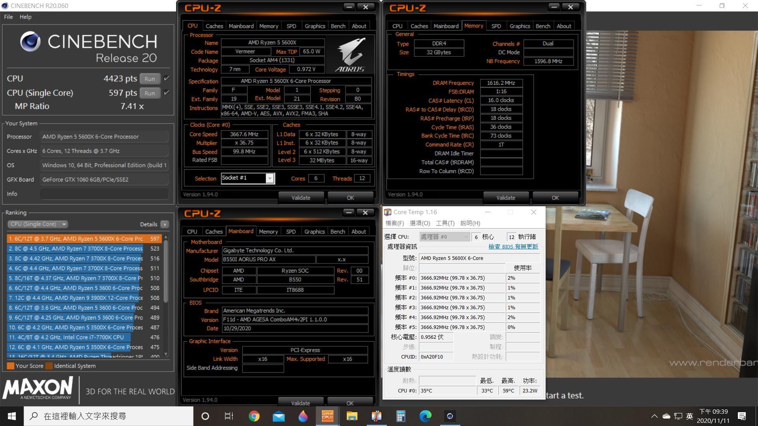Open Calculator taskbar icon
The width and height of the screenshot is (758, 426).
[x=401, y=416]
